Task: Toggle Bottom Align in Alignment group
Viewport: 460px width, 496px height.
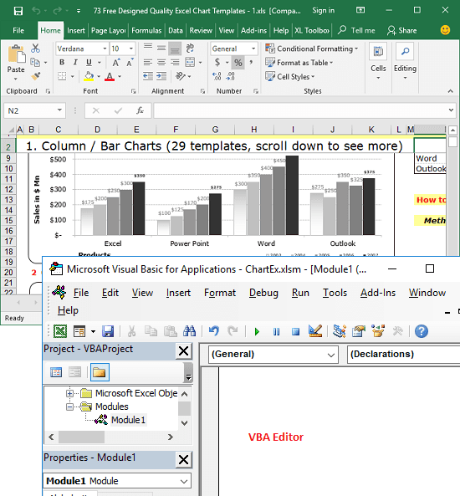Action: click(175, 49)
